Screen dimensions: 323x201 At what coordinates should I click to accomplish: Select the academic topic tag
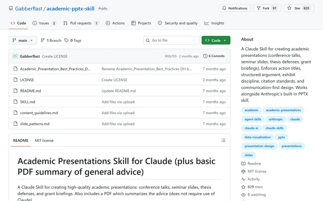(x=251, y=110)
